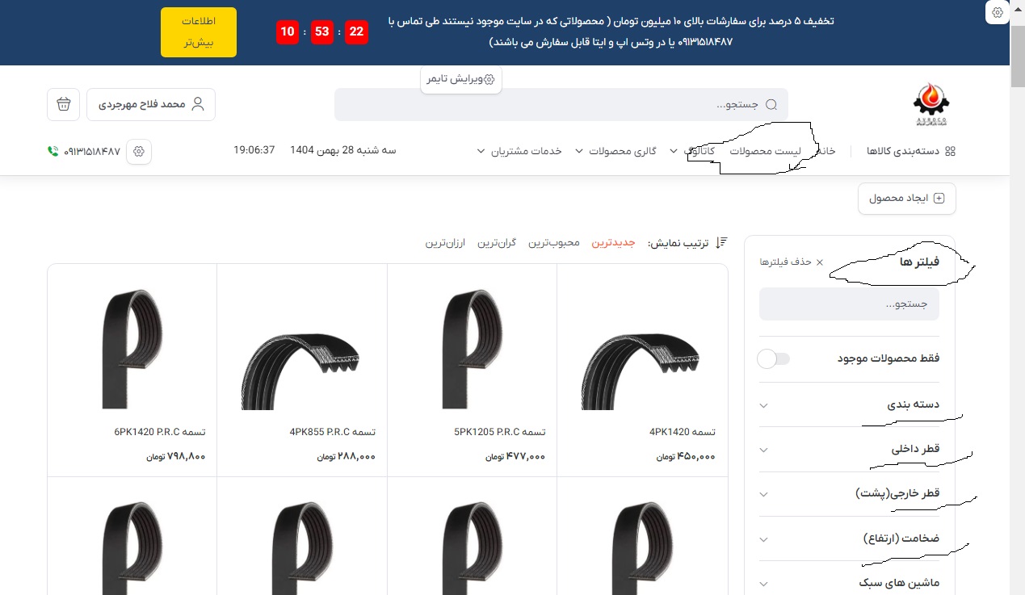Click the settings gear beside phone number
The image size is (1025, 595).
point(139,151)
